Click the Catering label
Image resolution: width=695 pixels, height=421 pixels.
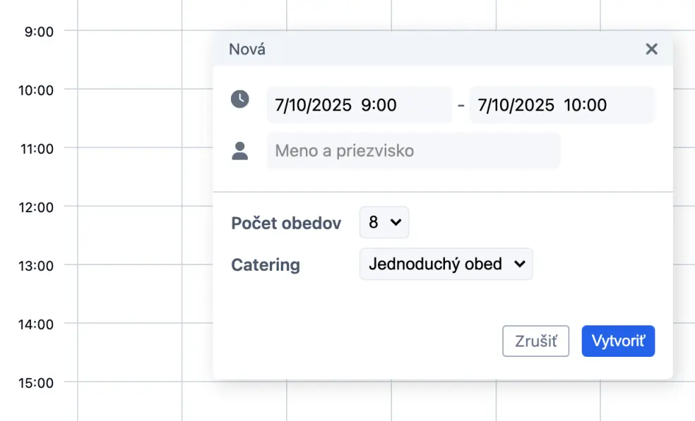tap(265, 264)
